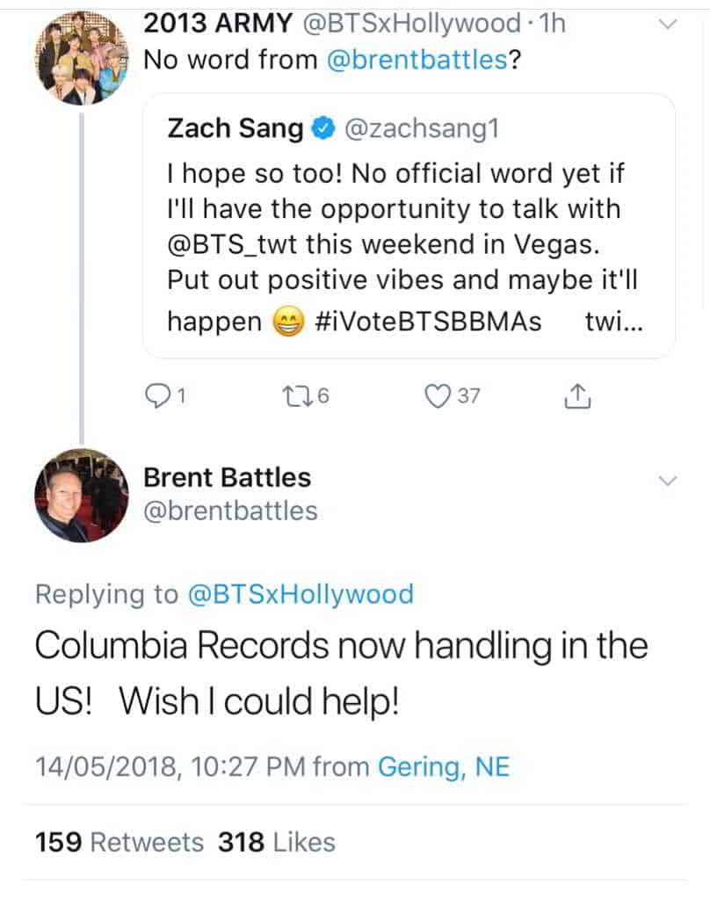Expand the 2013 ARMY tweet options chevron
The width and height of the screenshot is (710, 899).
[667, 25]
